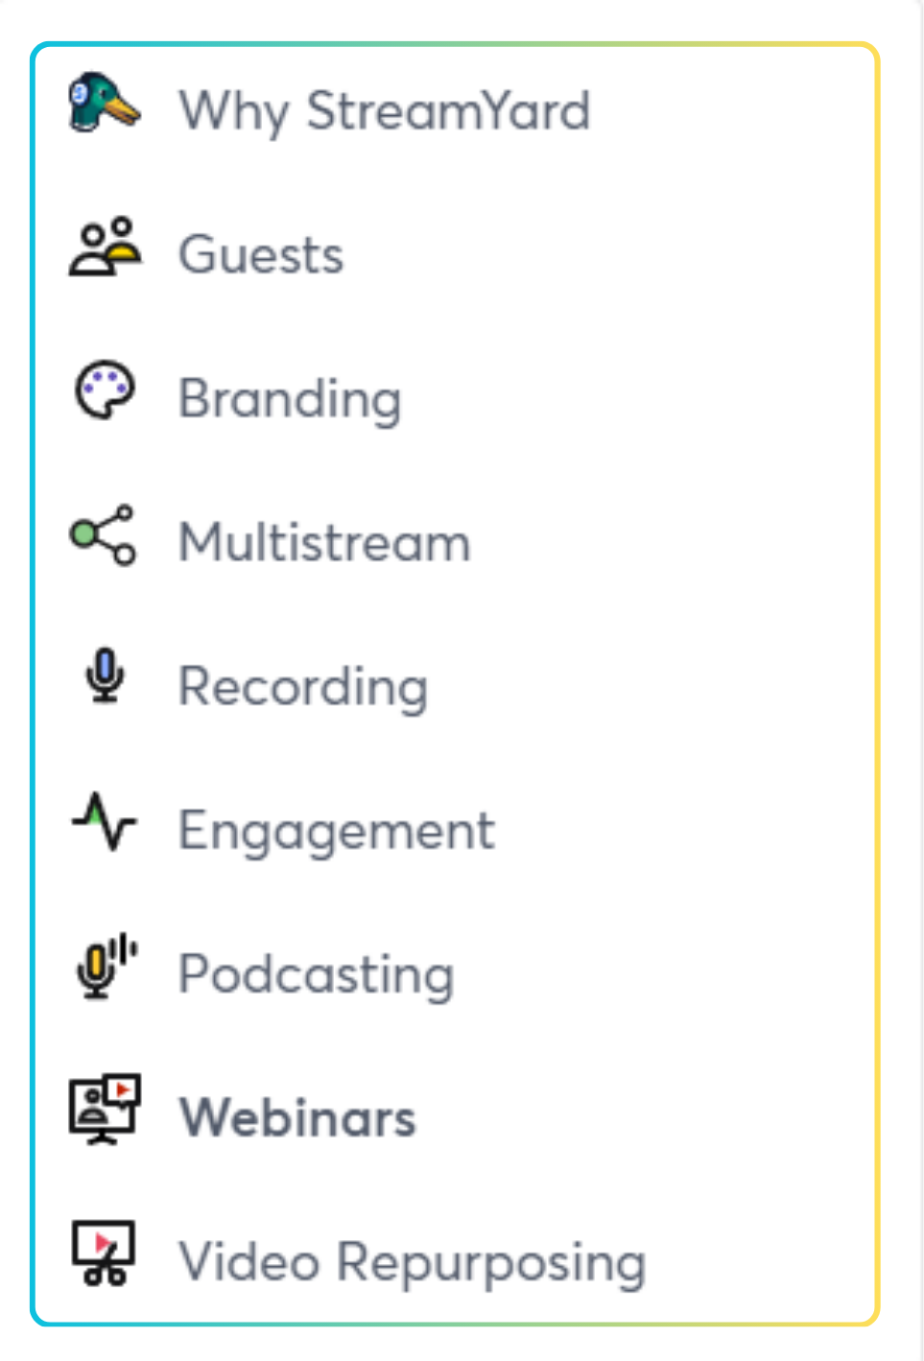Select Guests from the features menu

click(x=261, y=255)
